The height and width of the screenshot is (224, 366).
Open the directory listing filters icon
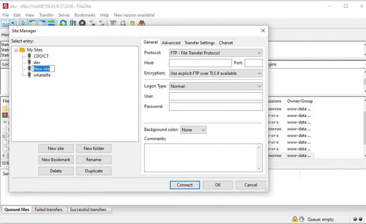point(113,23)
